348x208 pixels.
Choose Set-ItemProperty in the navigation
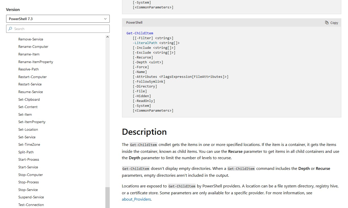32,122
